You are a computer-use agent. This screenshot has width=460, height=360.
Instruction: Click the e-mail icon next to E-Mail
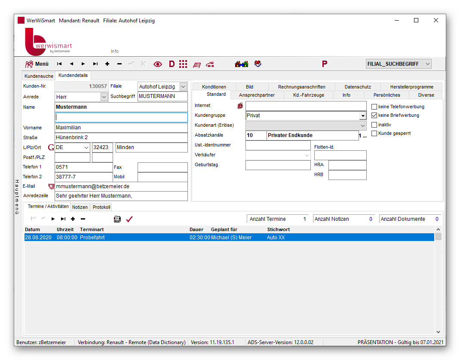(51, 186)
